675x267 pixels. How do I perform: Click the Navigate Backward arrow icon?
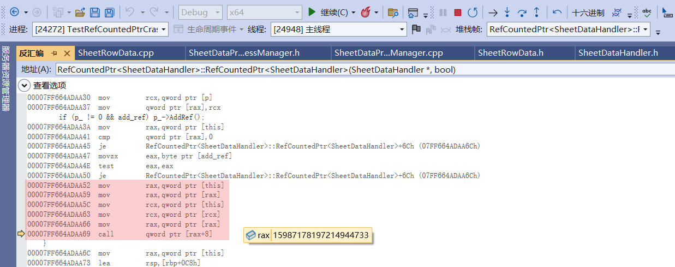pyautogui.click(x=14, y=11)
